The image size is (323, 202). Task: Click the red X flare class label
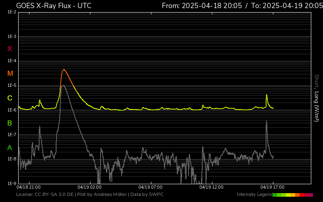click(10, 49)
